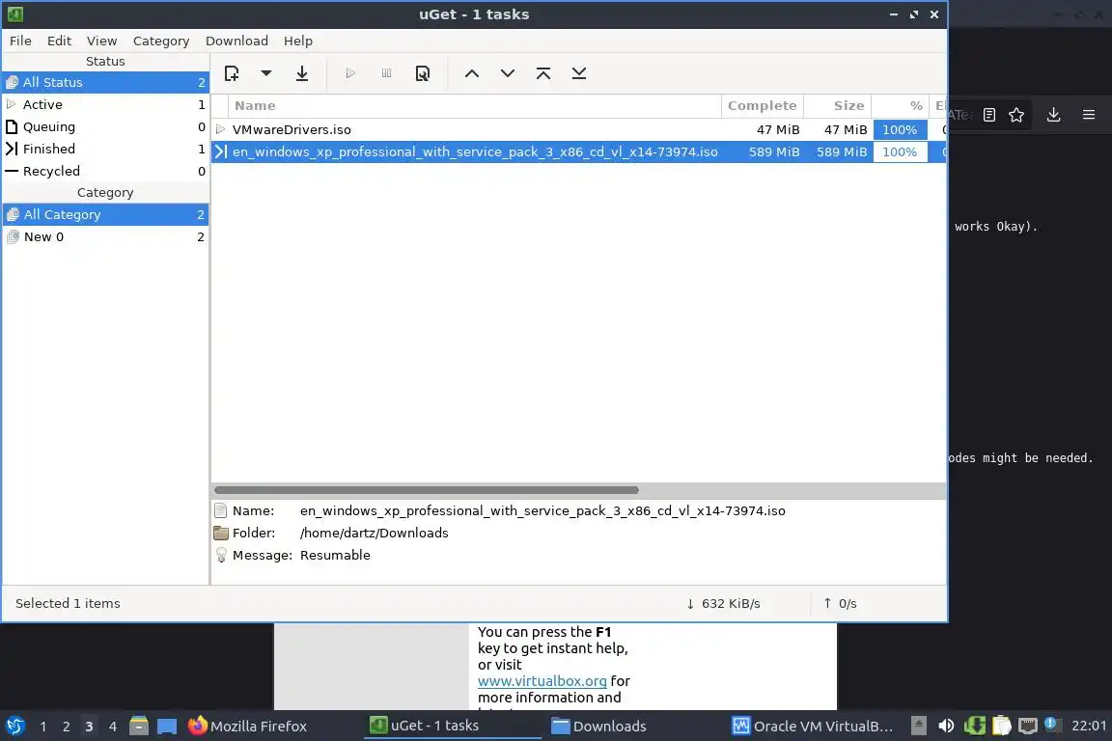The height and width of the screenshot is (741, 1112).
Task: Switch to workspace 4 in taskbar
Action: (112, 727)
